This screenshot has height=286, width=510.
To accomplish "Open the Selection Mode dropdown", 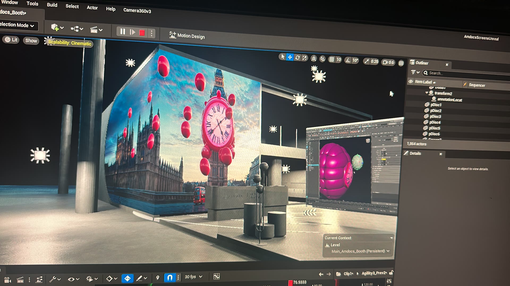I will pyautogui.click(x=18, y=25).
